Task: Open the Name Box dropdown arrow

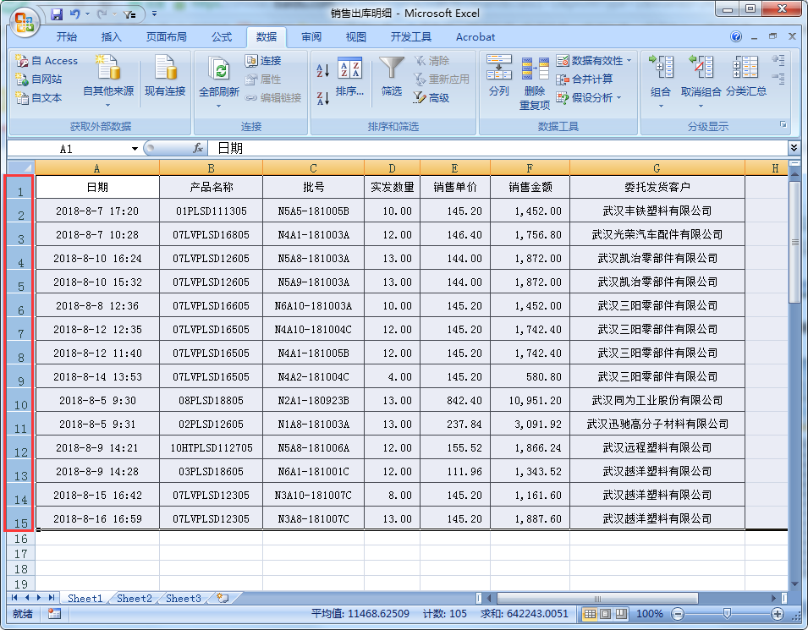Action: pyautogui.click(x=135, y=148)
